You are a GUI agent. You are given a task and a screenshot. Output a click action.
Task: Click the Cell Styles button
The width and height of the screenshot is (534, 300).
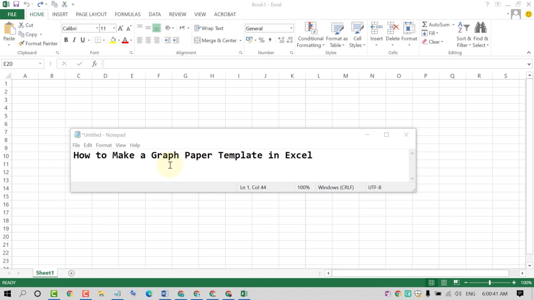pyautogui.click(x=358, y=35)
